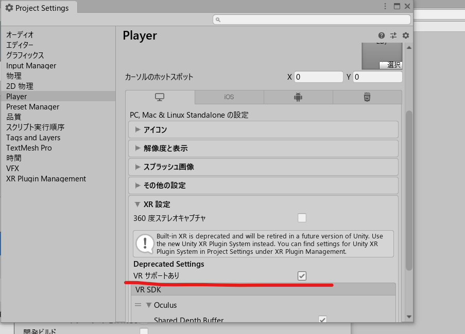The height and width of the screenshot is (334, 465).
Task: Click the preset selector sliders icon
Action: click(x=393, y=35)
